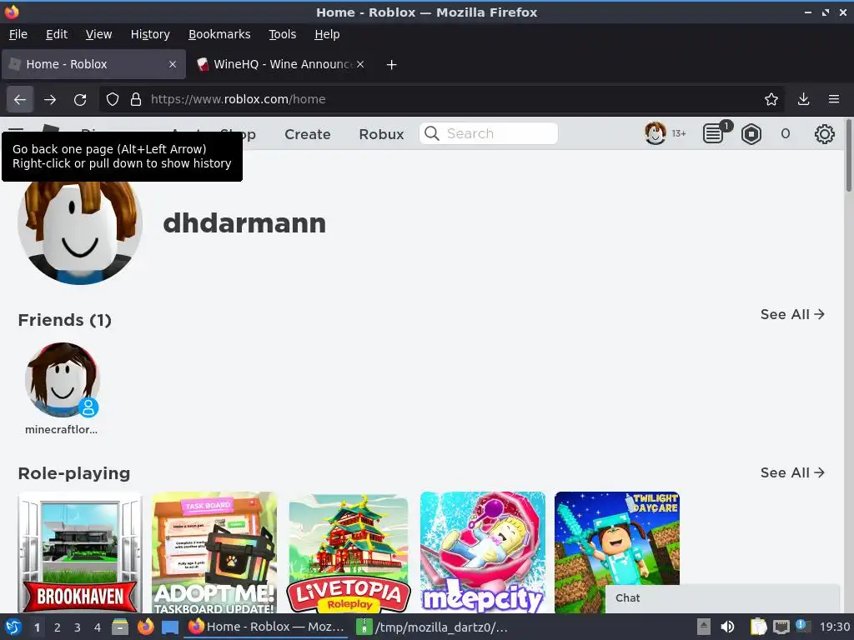Open the Edit menu
The image size is (854, 640).
point(57,34)
